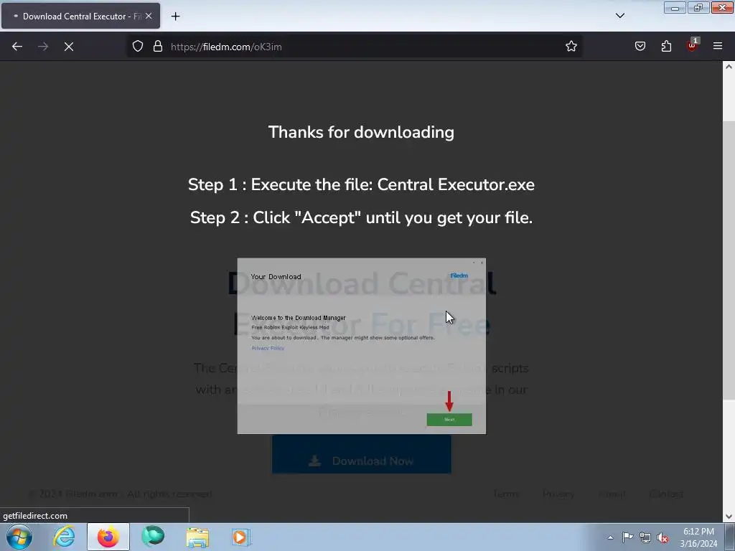Open the Contact footer link
This screenshot has width=735, height=551.
pyautogui.click(x=666, y=494)
